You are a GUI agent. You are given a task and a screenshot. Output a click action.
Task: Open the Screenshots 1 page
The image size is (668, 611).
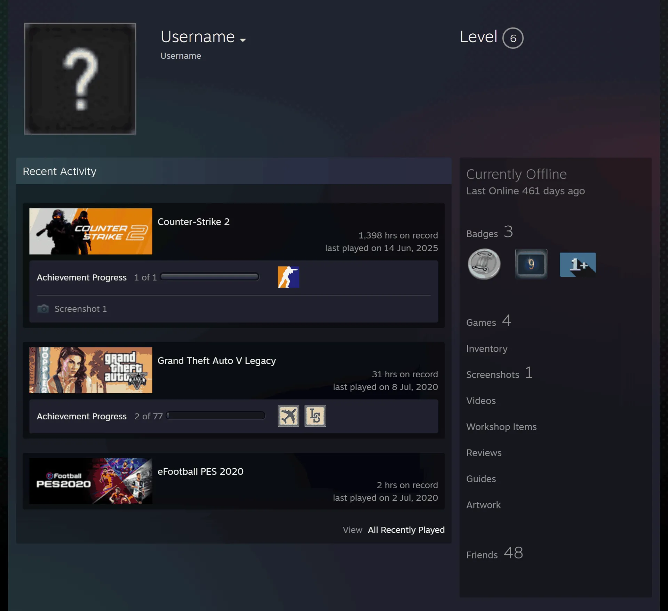[x=499, y=373]
